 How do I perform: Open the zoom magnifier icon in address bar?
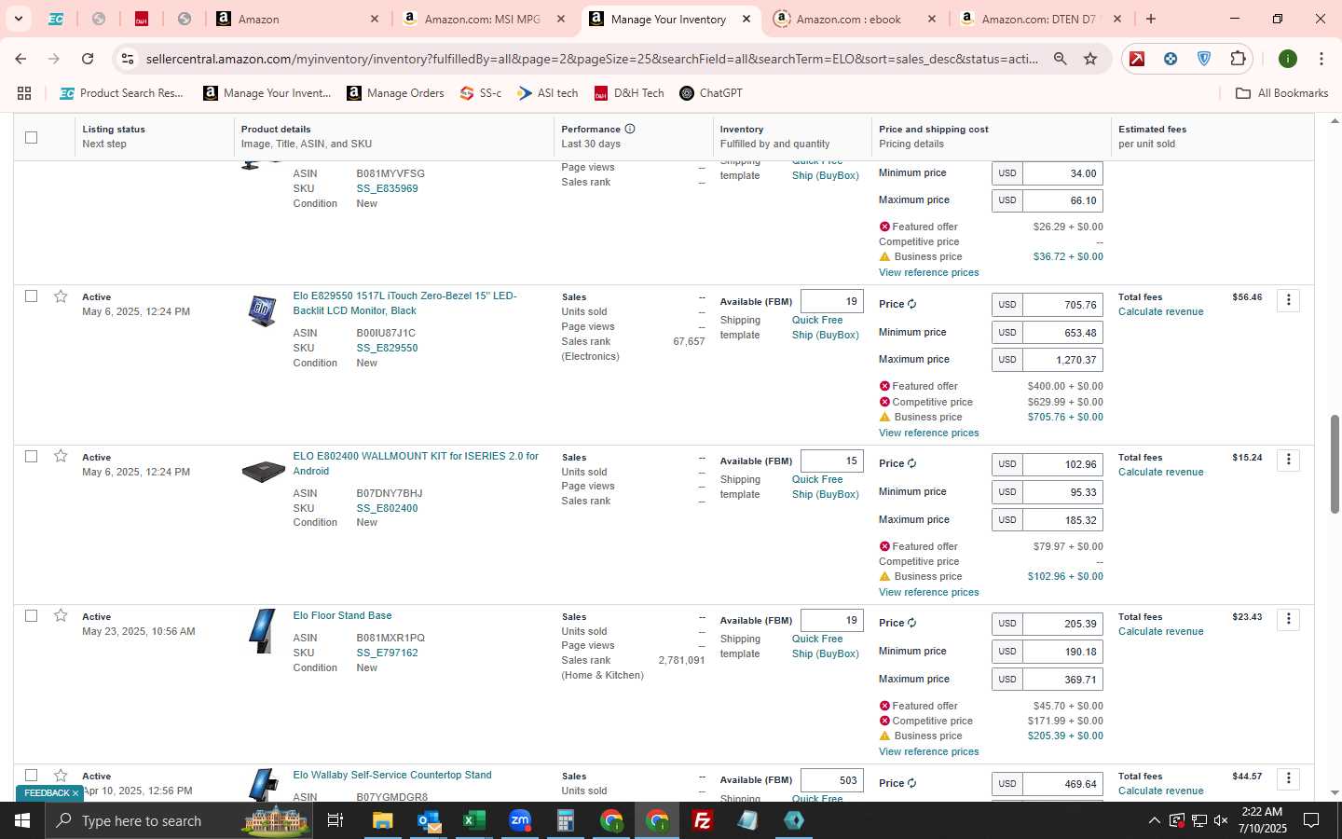coord(1061,59)
